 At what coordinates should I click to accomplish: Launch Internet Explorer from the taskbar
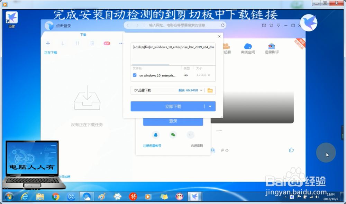pyautogui.click(x=25, y=196)
